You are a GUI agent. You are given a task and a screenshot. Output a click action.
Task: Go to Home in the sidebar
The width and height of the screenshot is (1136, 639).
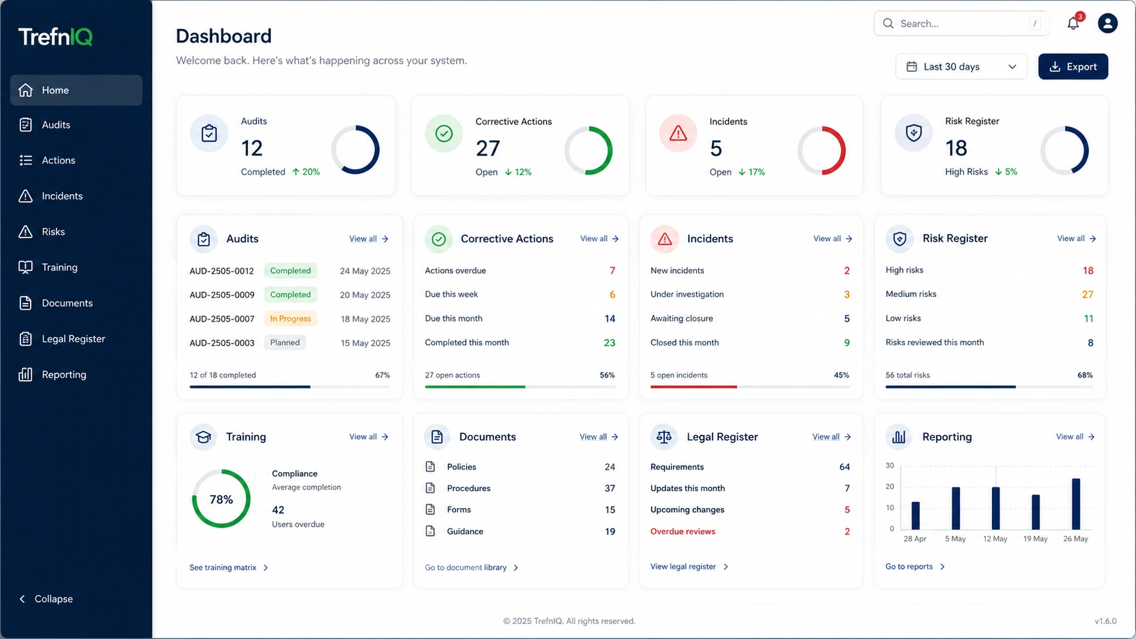(x=76, y=90)
